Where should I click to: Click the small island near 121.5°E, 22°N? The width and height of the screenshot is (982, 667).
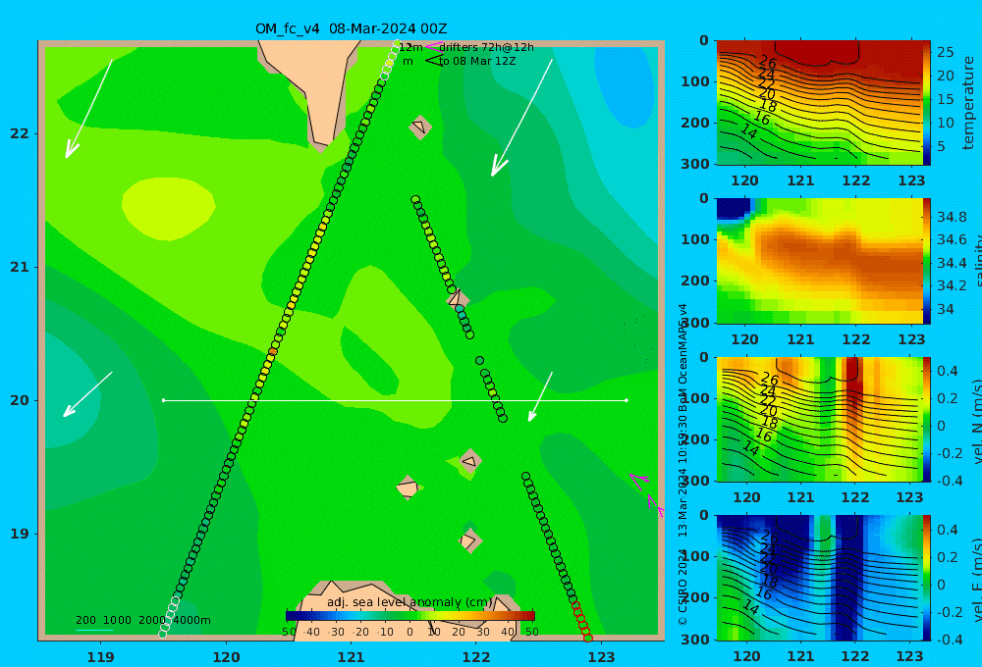tap(419, 127)
